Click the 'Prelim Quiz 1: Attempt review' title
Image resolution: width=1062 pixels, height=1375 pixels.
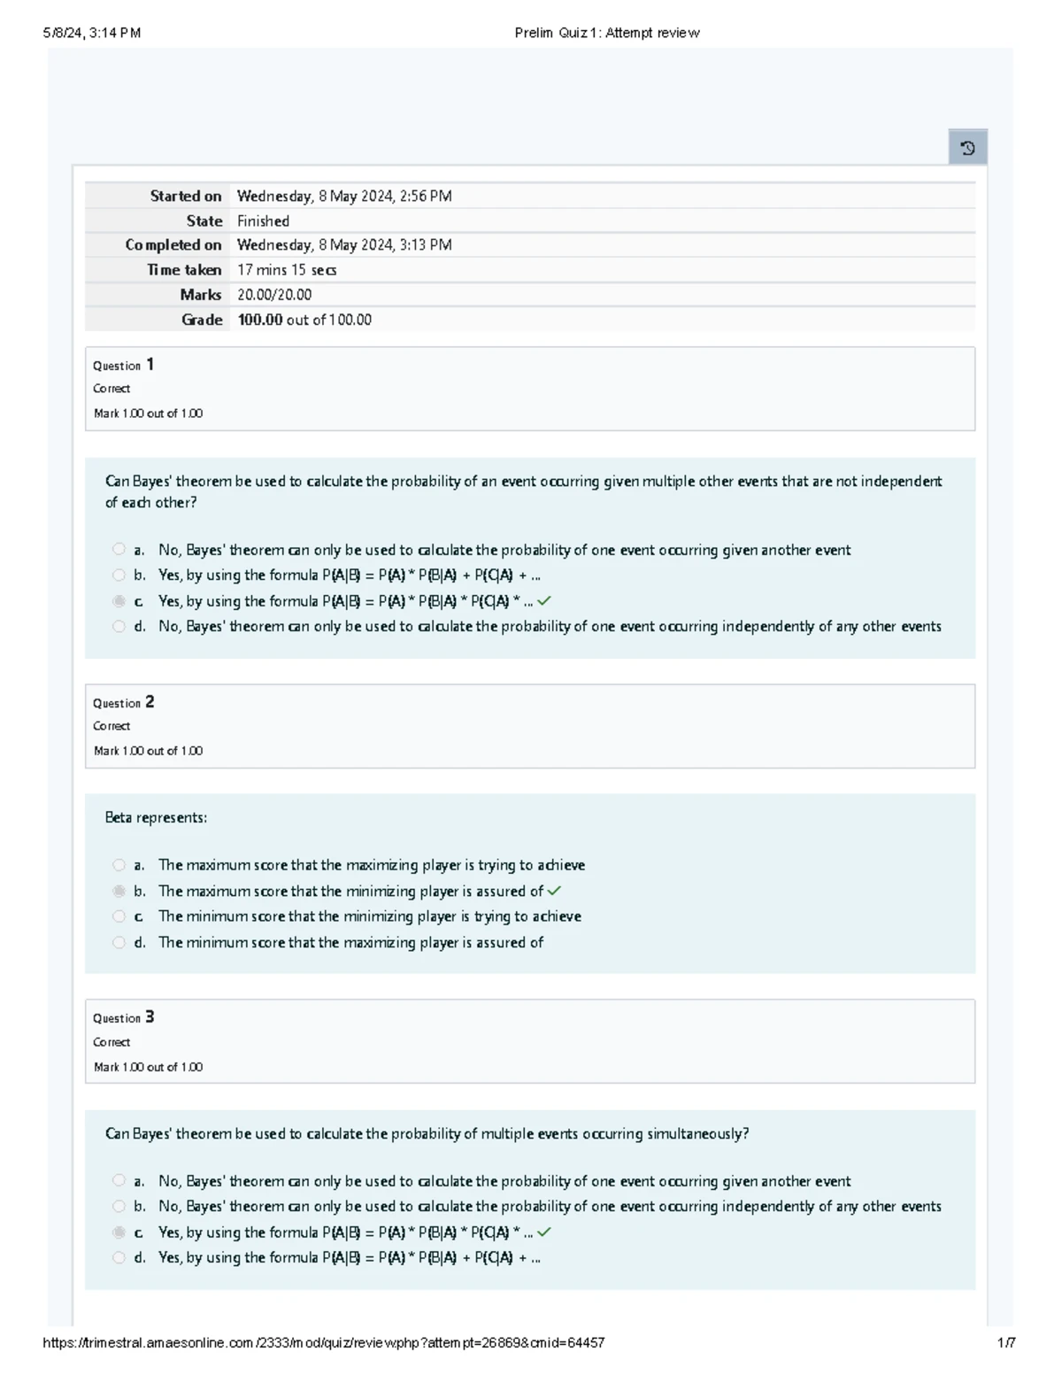(607, 34)
